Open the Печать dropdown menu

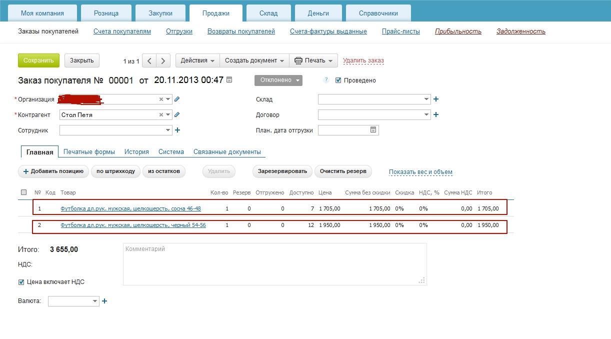[x=313, y=60]
